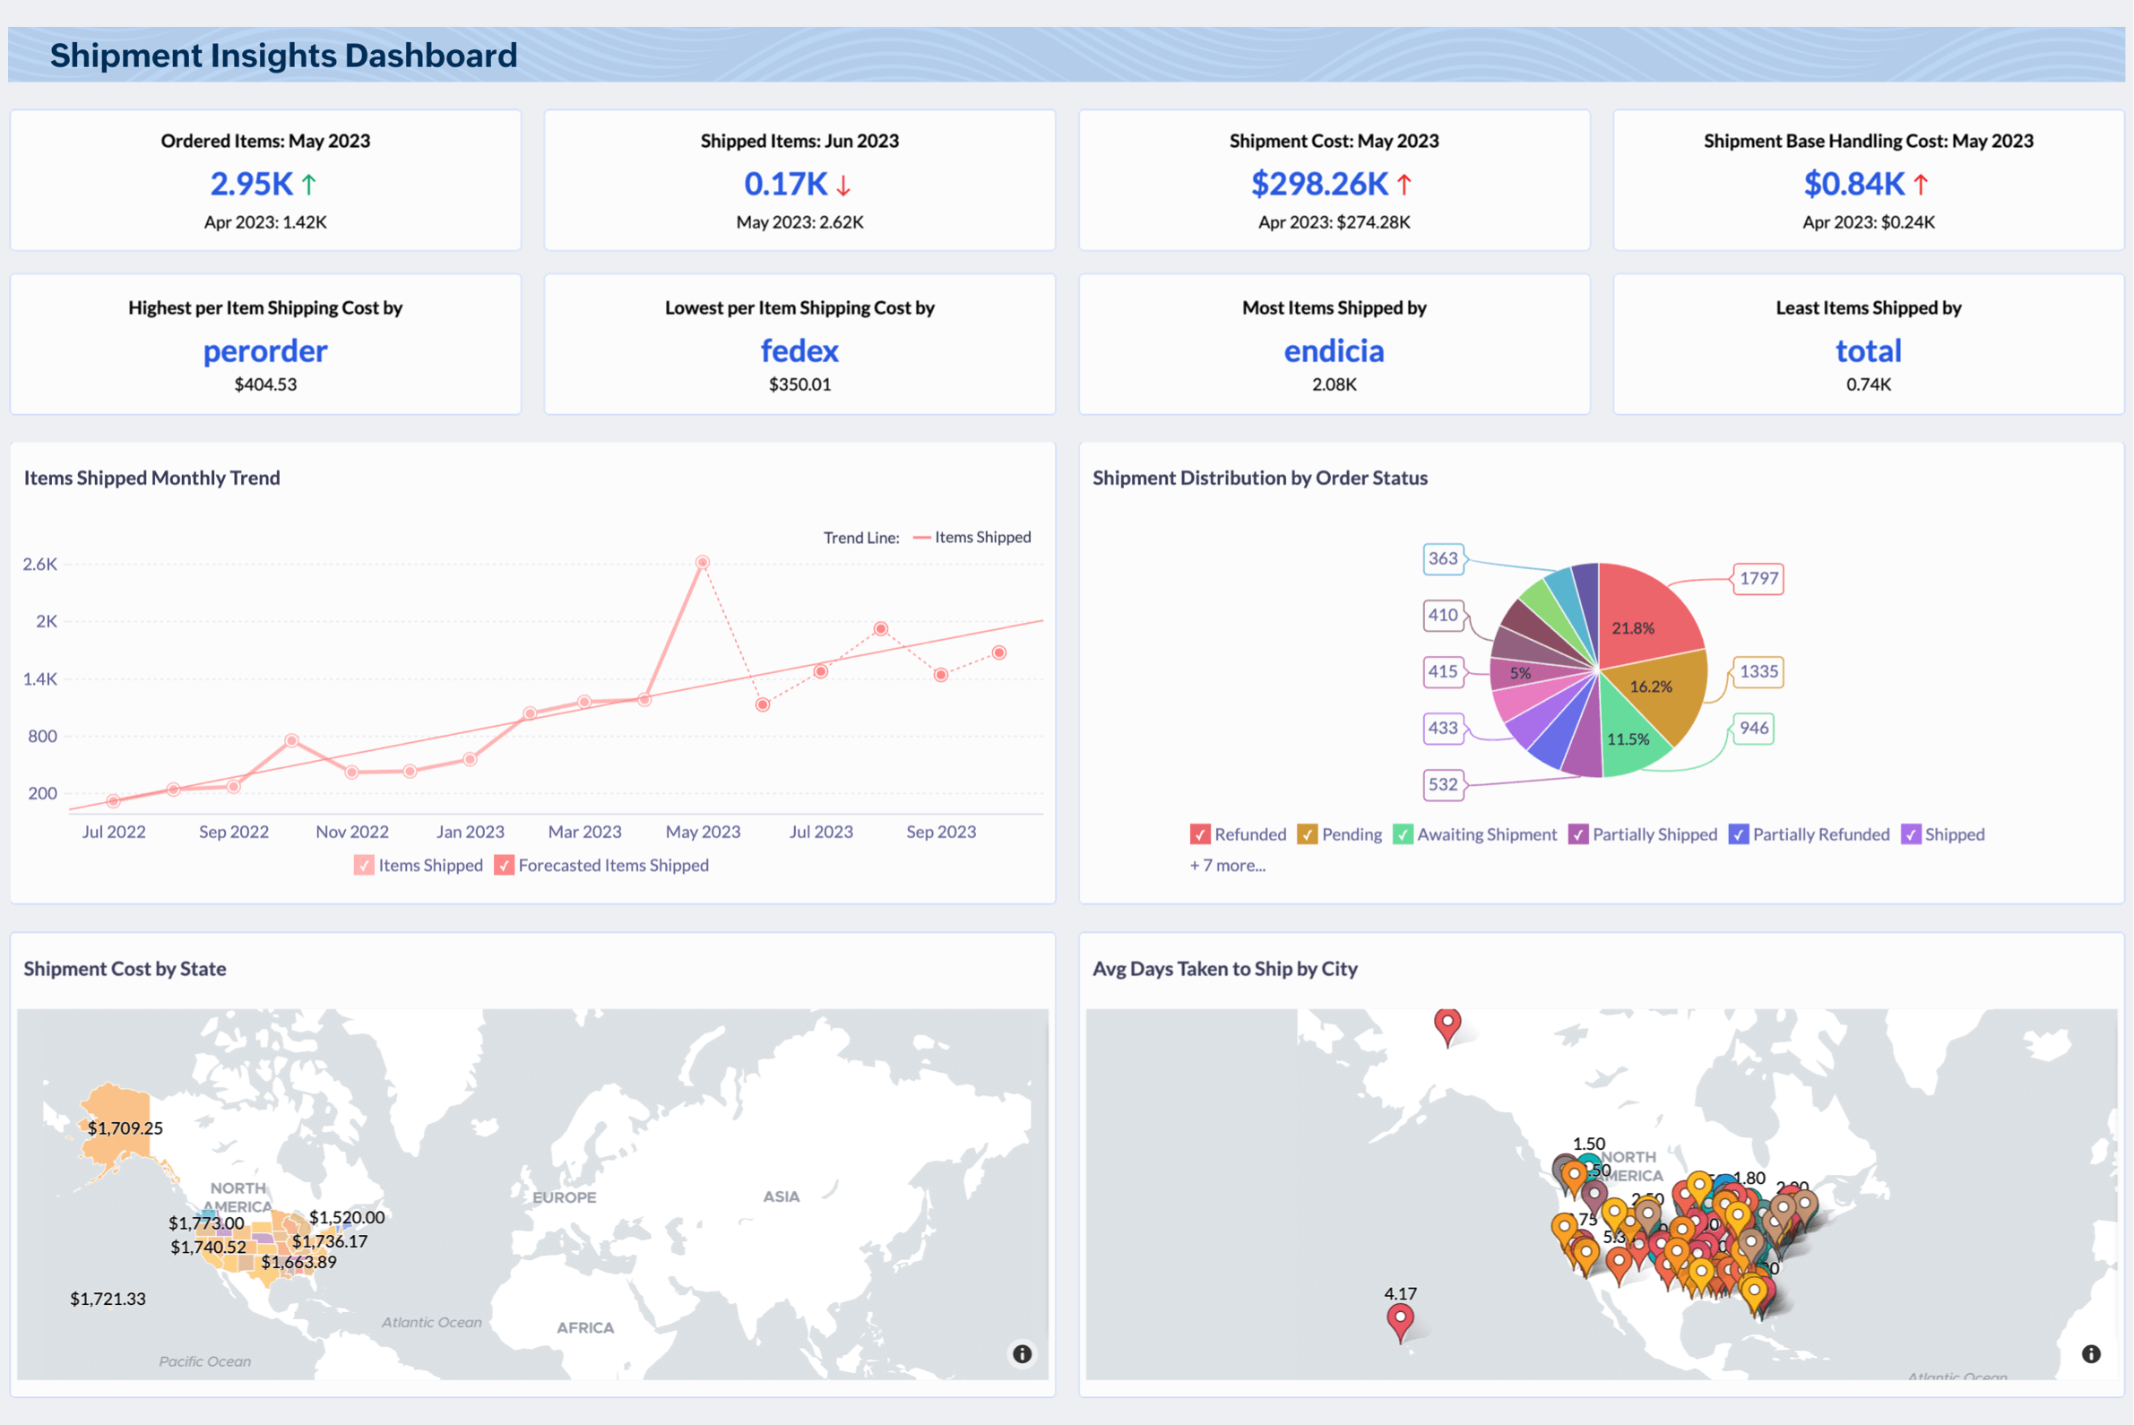Click the 363 pie callout label
Screen dimensions: 2134x1425
click(x=1443, y=558)
